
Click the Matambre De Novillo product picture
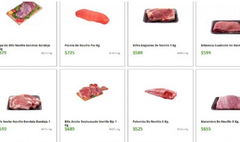[226, 103]
